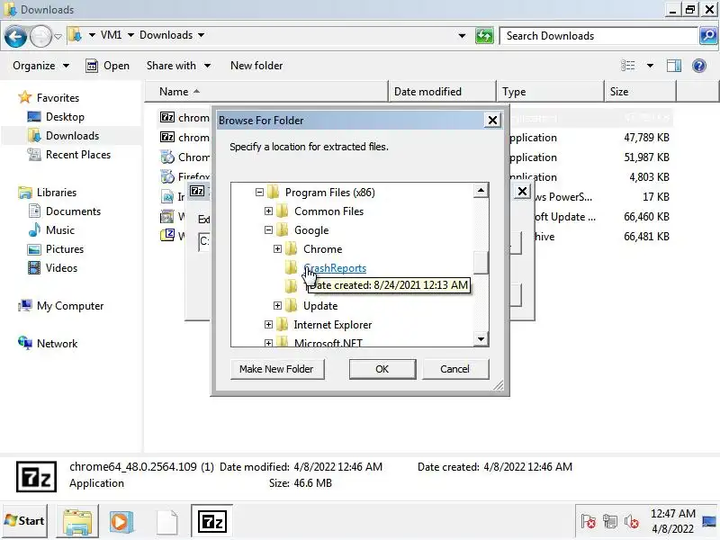Click the clock in system tray
Viewport: 720px width, 540px height.
point(672,521)
